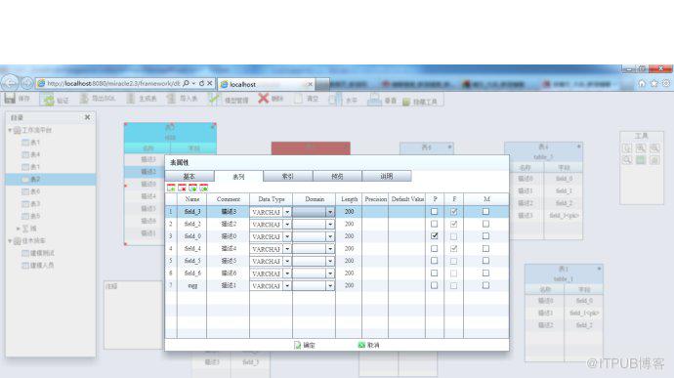Screen dimensions: 674x378
Task: Select the localhost browser tab
Action: (x=267, y=84)
